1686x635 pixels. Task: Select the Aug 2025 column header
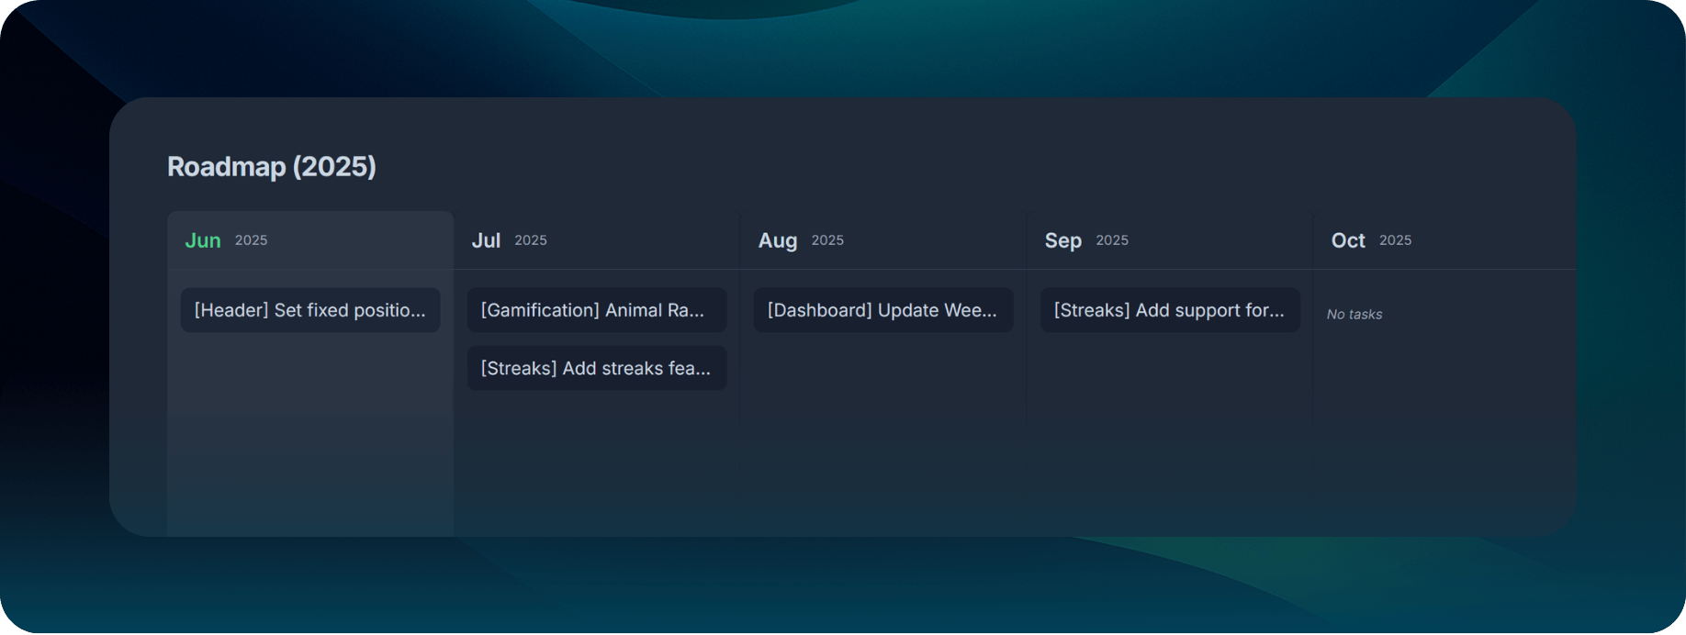(883, 240)
